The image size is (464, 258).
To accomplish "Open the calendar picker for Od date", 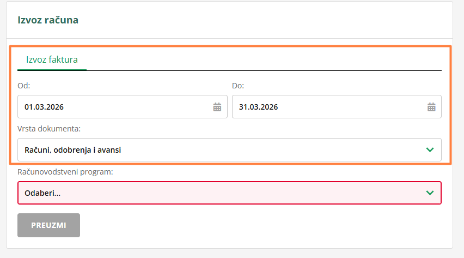I will [x=217, y=107].
